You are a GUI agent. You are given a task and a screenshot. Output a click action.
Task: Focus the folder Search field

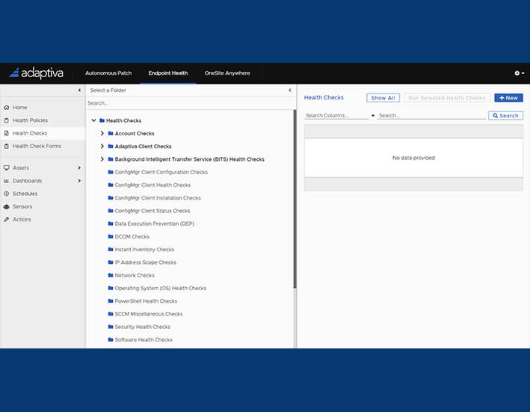pyautogui.click(x=189, y=103)
